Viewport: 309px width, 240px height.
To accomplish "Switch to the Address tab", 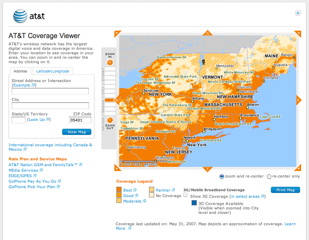I will (21, 71).
